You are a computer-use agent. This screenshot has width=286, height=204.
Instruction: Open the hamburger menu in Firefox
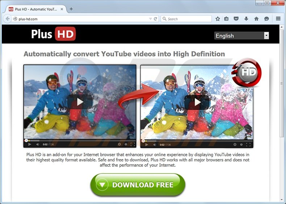[x=278, y=18]
